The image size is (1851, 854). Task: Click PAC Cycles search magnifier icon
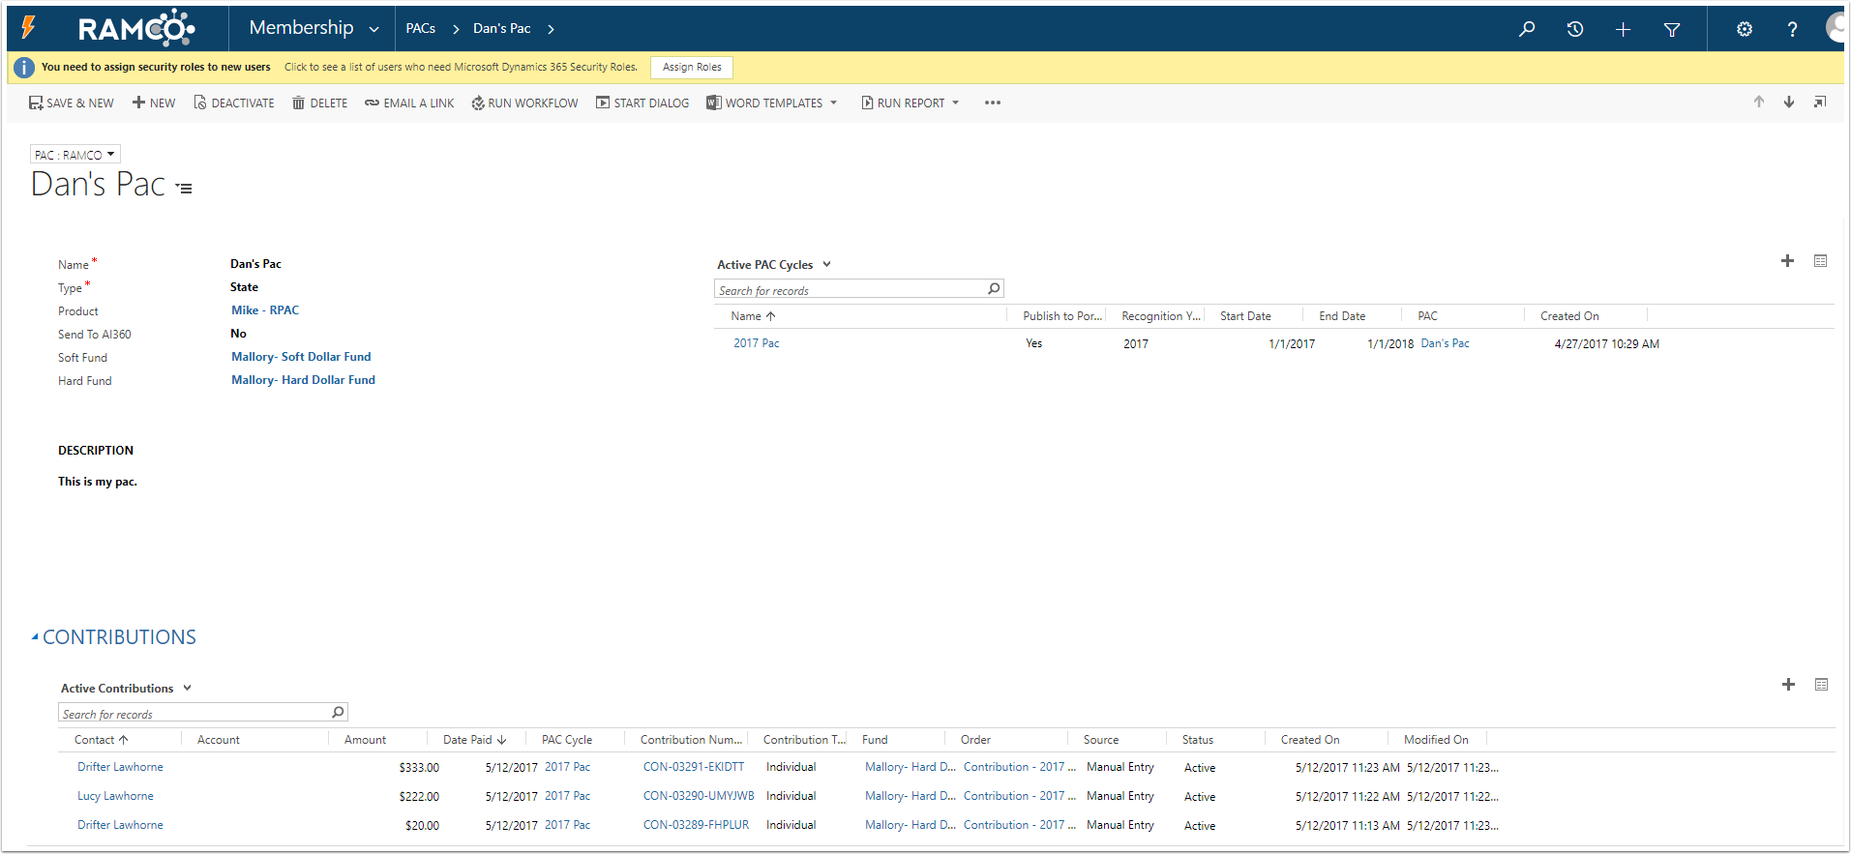click(x=994, y=289)
